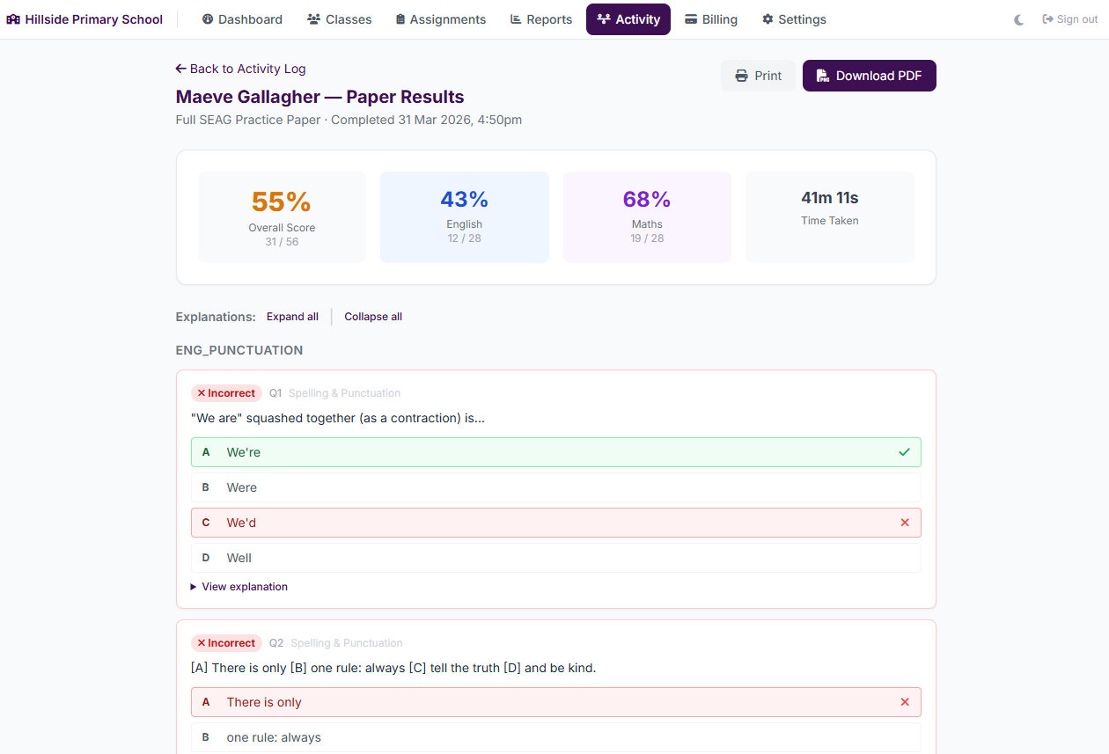
Task: Click answer option C We'd
Action: point(556,523)
